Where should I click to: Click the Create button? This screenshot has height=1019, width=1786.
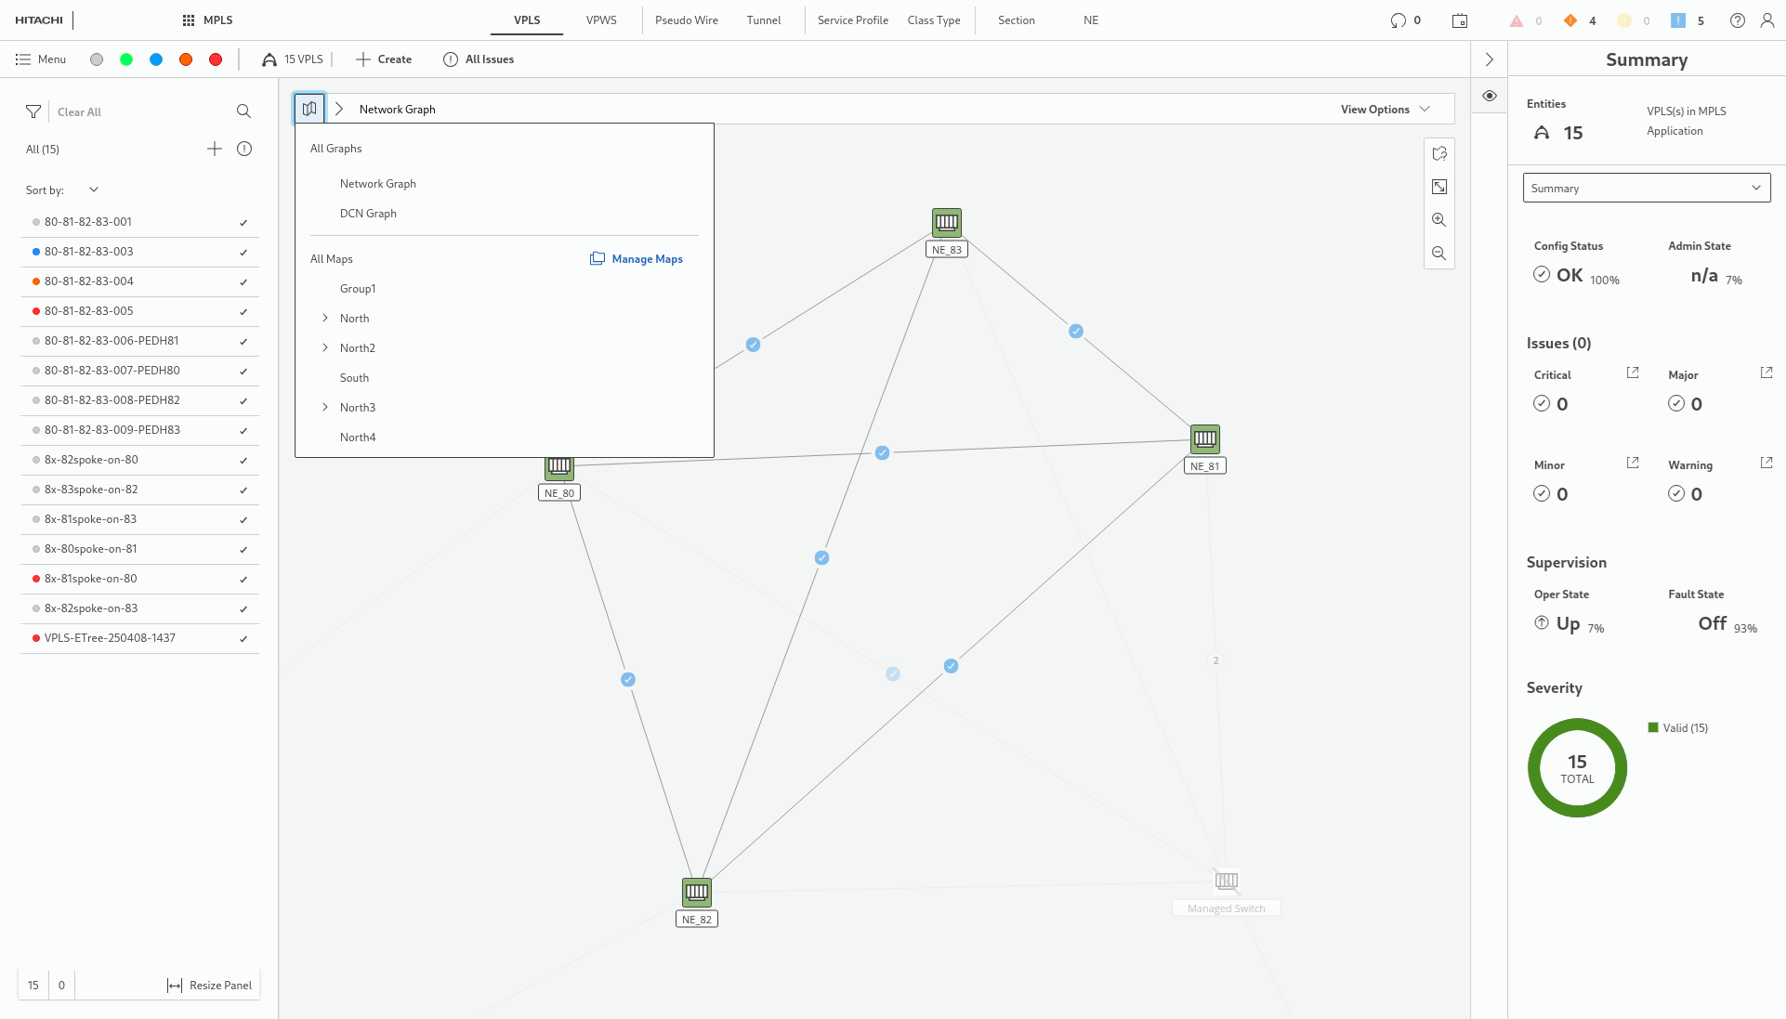[x=384, y=59]
